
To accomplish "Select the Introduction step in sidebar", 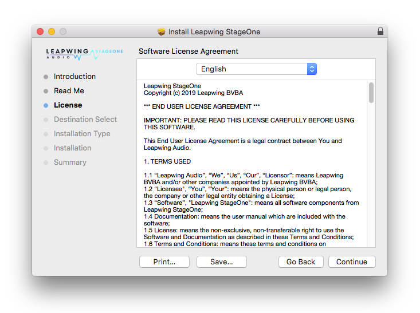I will coord(74,77).
